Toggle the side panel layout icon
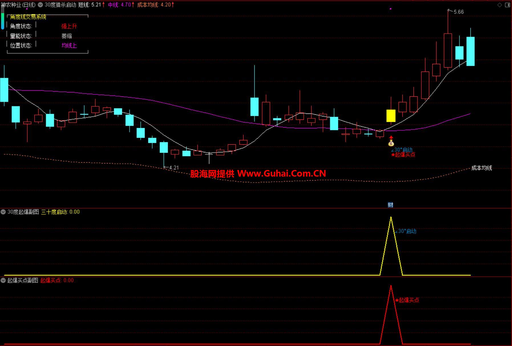This screenshot has height=346, width=512. click(507, 5)
